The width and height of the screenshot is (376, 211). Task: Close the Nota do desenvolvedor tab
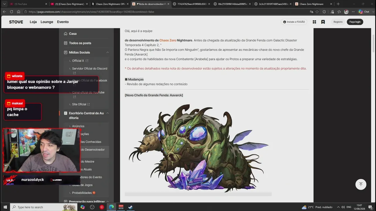pyautogui.click(x=169, y=4)
